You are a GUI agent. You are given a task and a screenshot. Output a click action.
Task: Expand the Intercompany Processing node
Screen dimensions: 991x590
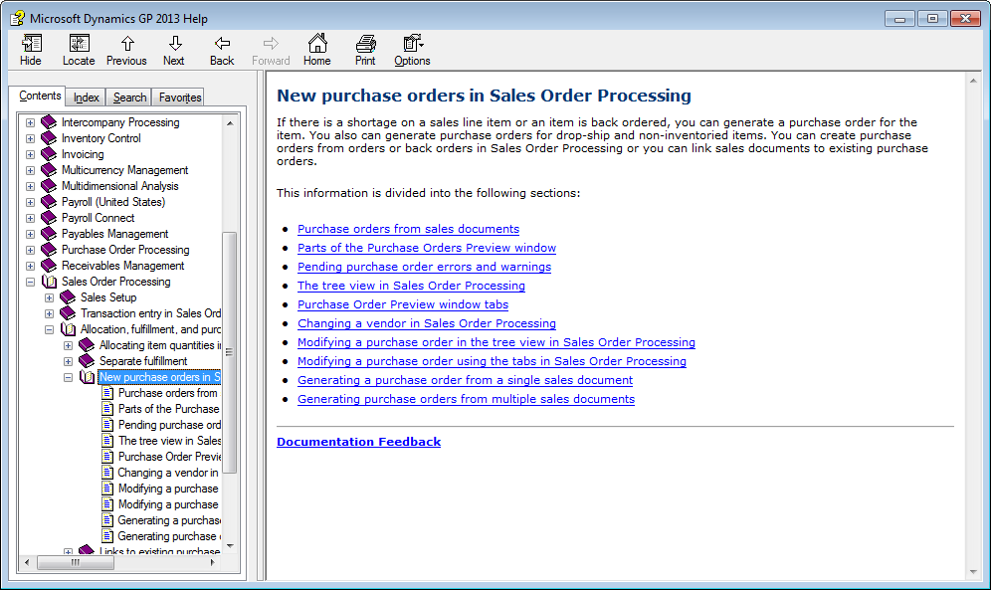30,122
